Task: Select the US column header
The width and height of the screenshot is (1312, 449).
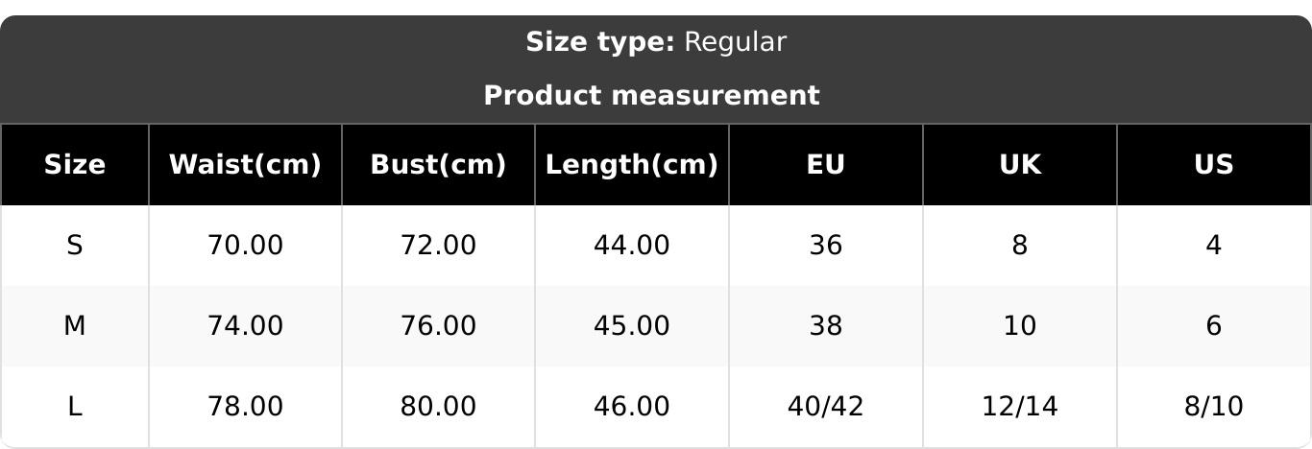Action: [1213, 165]
